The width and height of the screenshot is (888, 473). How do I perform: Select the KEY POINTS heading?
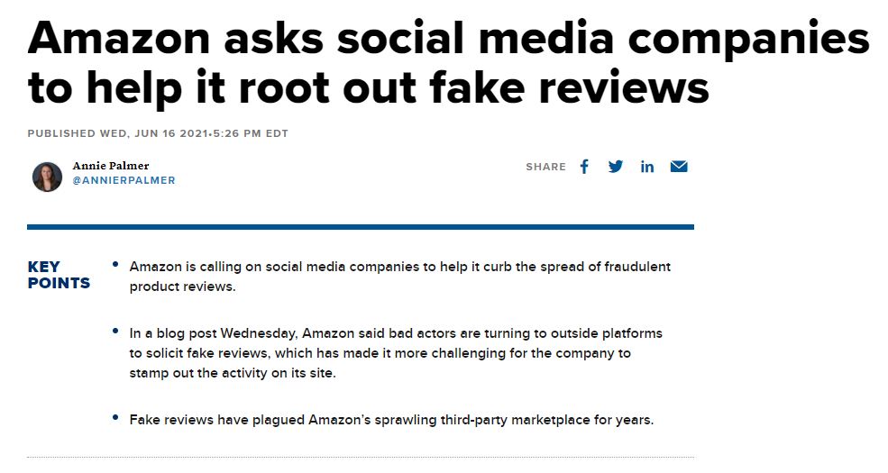tap(59, 275)
